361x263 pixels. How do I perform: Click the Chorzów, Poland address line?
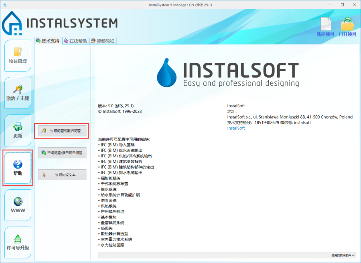[x=290, y=117]
